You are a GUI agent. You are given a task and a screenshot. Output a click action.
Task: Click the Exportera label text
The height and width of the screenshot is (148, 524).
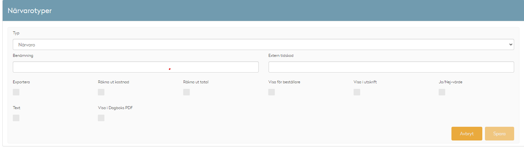click(x=21, y=82)
